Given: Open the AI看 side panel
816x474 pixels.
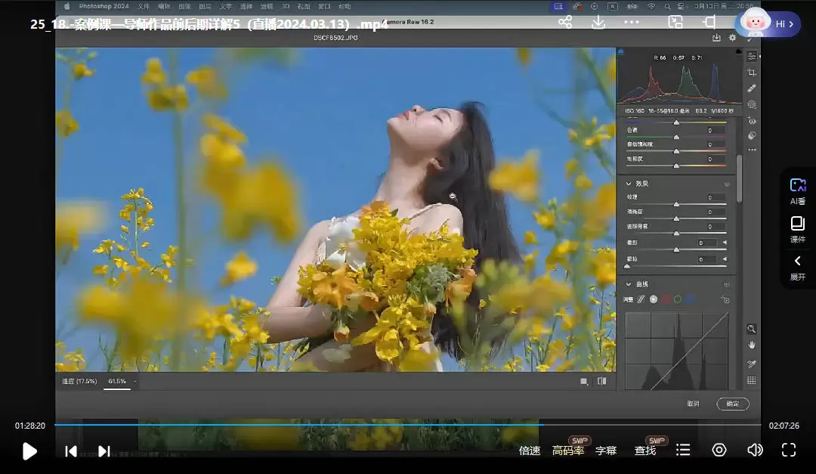Looking at the screenshot, I should pyautogui.click(x=798, y=191).
